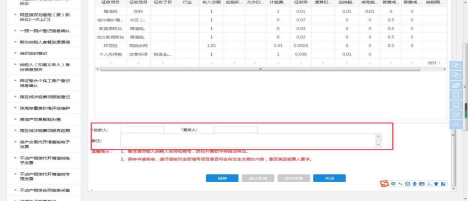Click the Sogou input method S logo
Viewport: 468px width, 201px height.
pyautogui.click(x=385, y=184)
